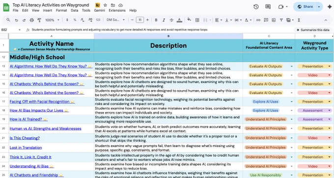Click the formula bar text

click(120, 30)
